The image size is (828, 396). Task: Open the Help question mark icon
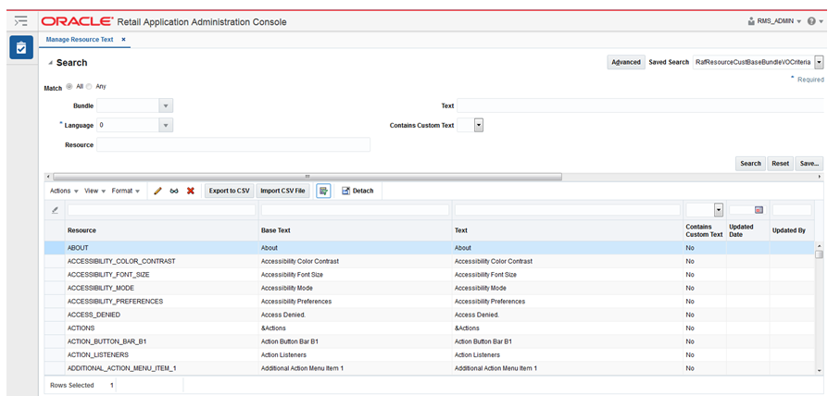[x=811, y=21]
